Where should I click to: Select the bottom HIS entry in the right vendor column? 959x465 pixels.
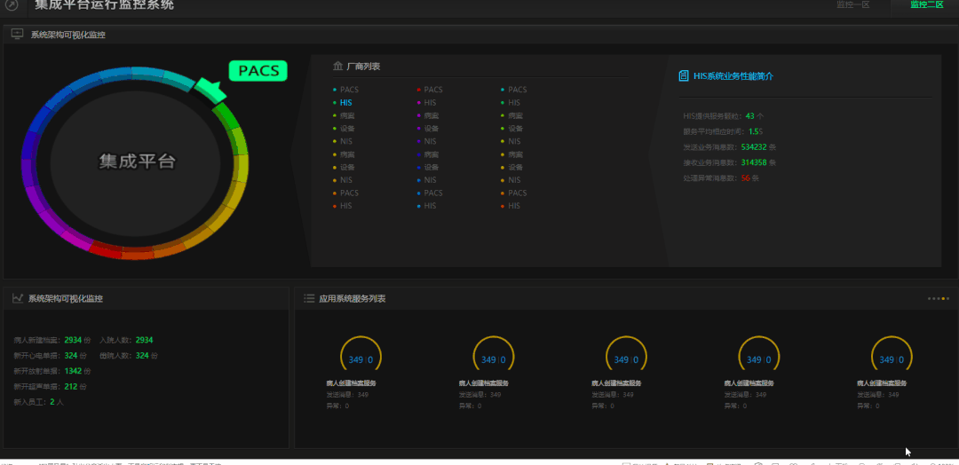point(514,206)
